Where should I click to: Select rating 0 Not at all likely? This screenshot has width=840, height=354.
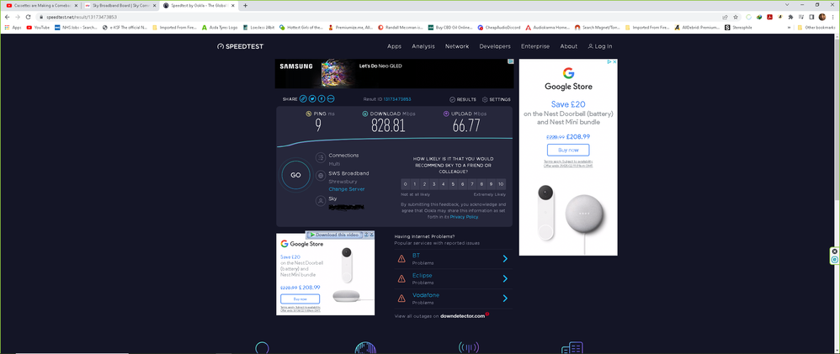pyautogui.click(x=405, y=184)
